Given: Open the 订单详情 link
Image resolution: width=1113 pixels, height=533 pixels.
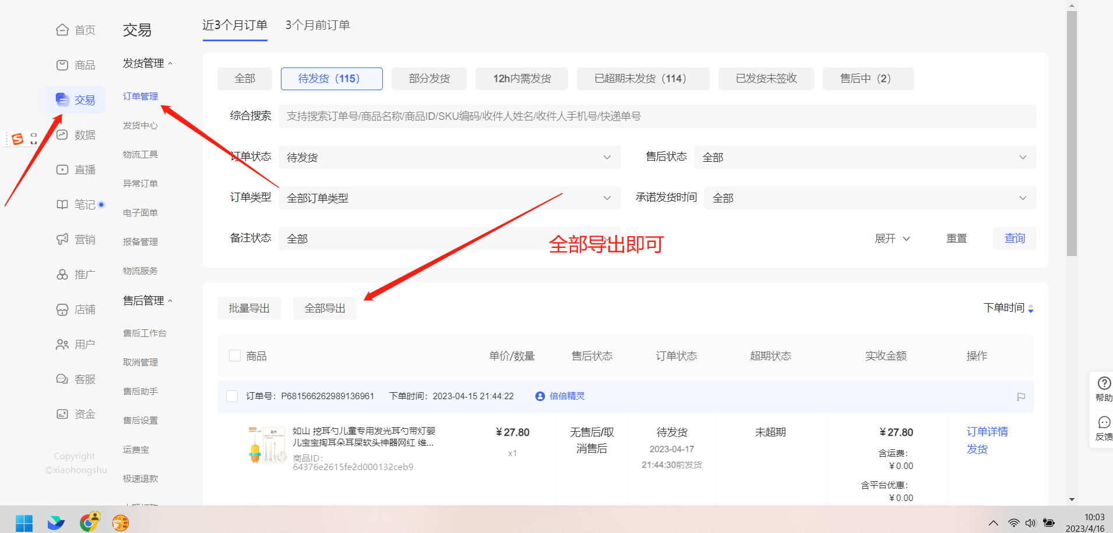Looking at the screenshot, I should click(987, 432).
